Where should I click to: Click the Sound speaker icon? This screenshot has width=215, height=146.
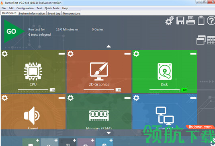tap(32, 116)
